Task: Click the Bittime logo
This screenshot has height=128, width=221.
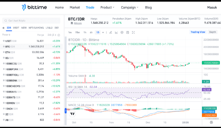Action: [34, 7]
